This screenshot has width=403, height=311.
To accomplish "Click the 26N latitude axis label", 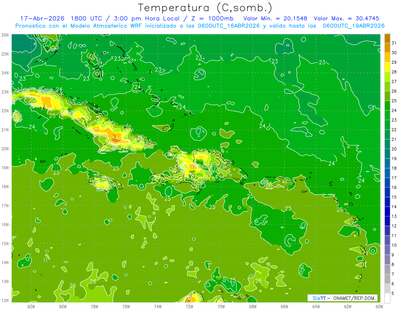I will [5, 35].
